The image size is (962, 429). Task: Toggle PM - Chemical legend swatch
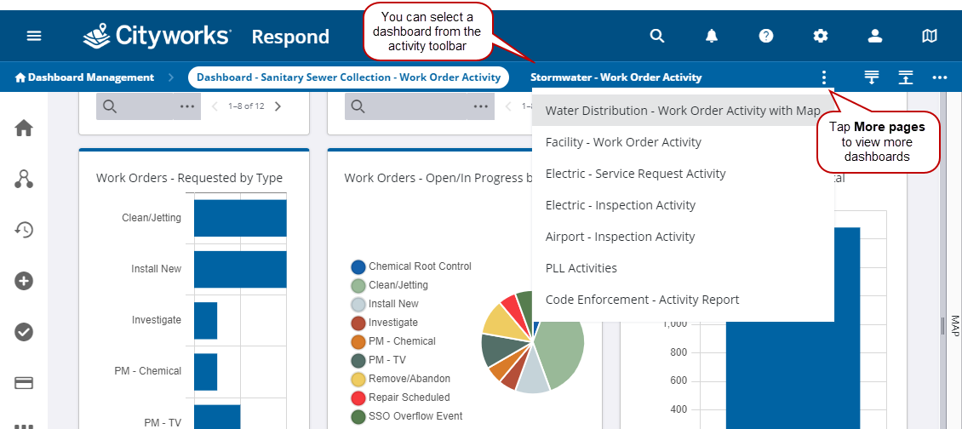click(358, 342)
